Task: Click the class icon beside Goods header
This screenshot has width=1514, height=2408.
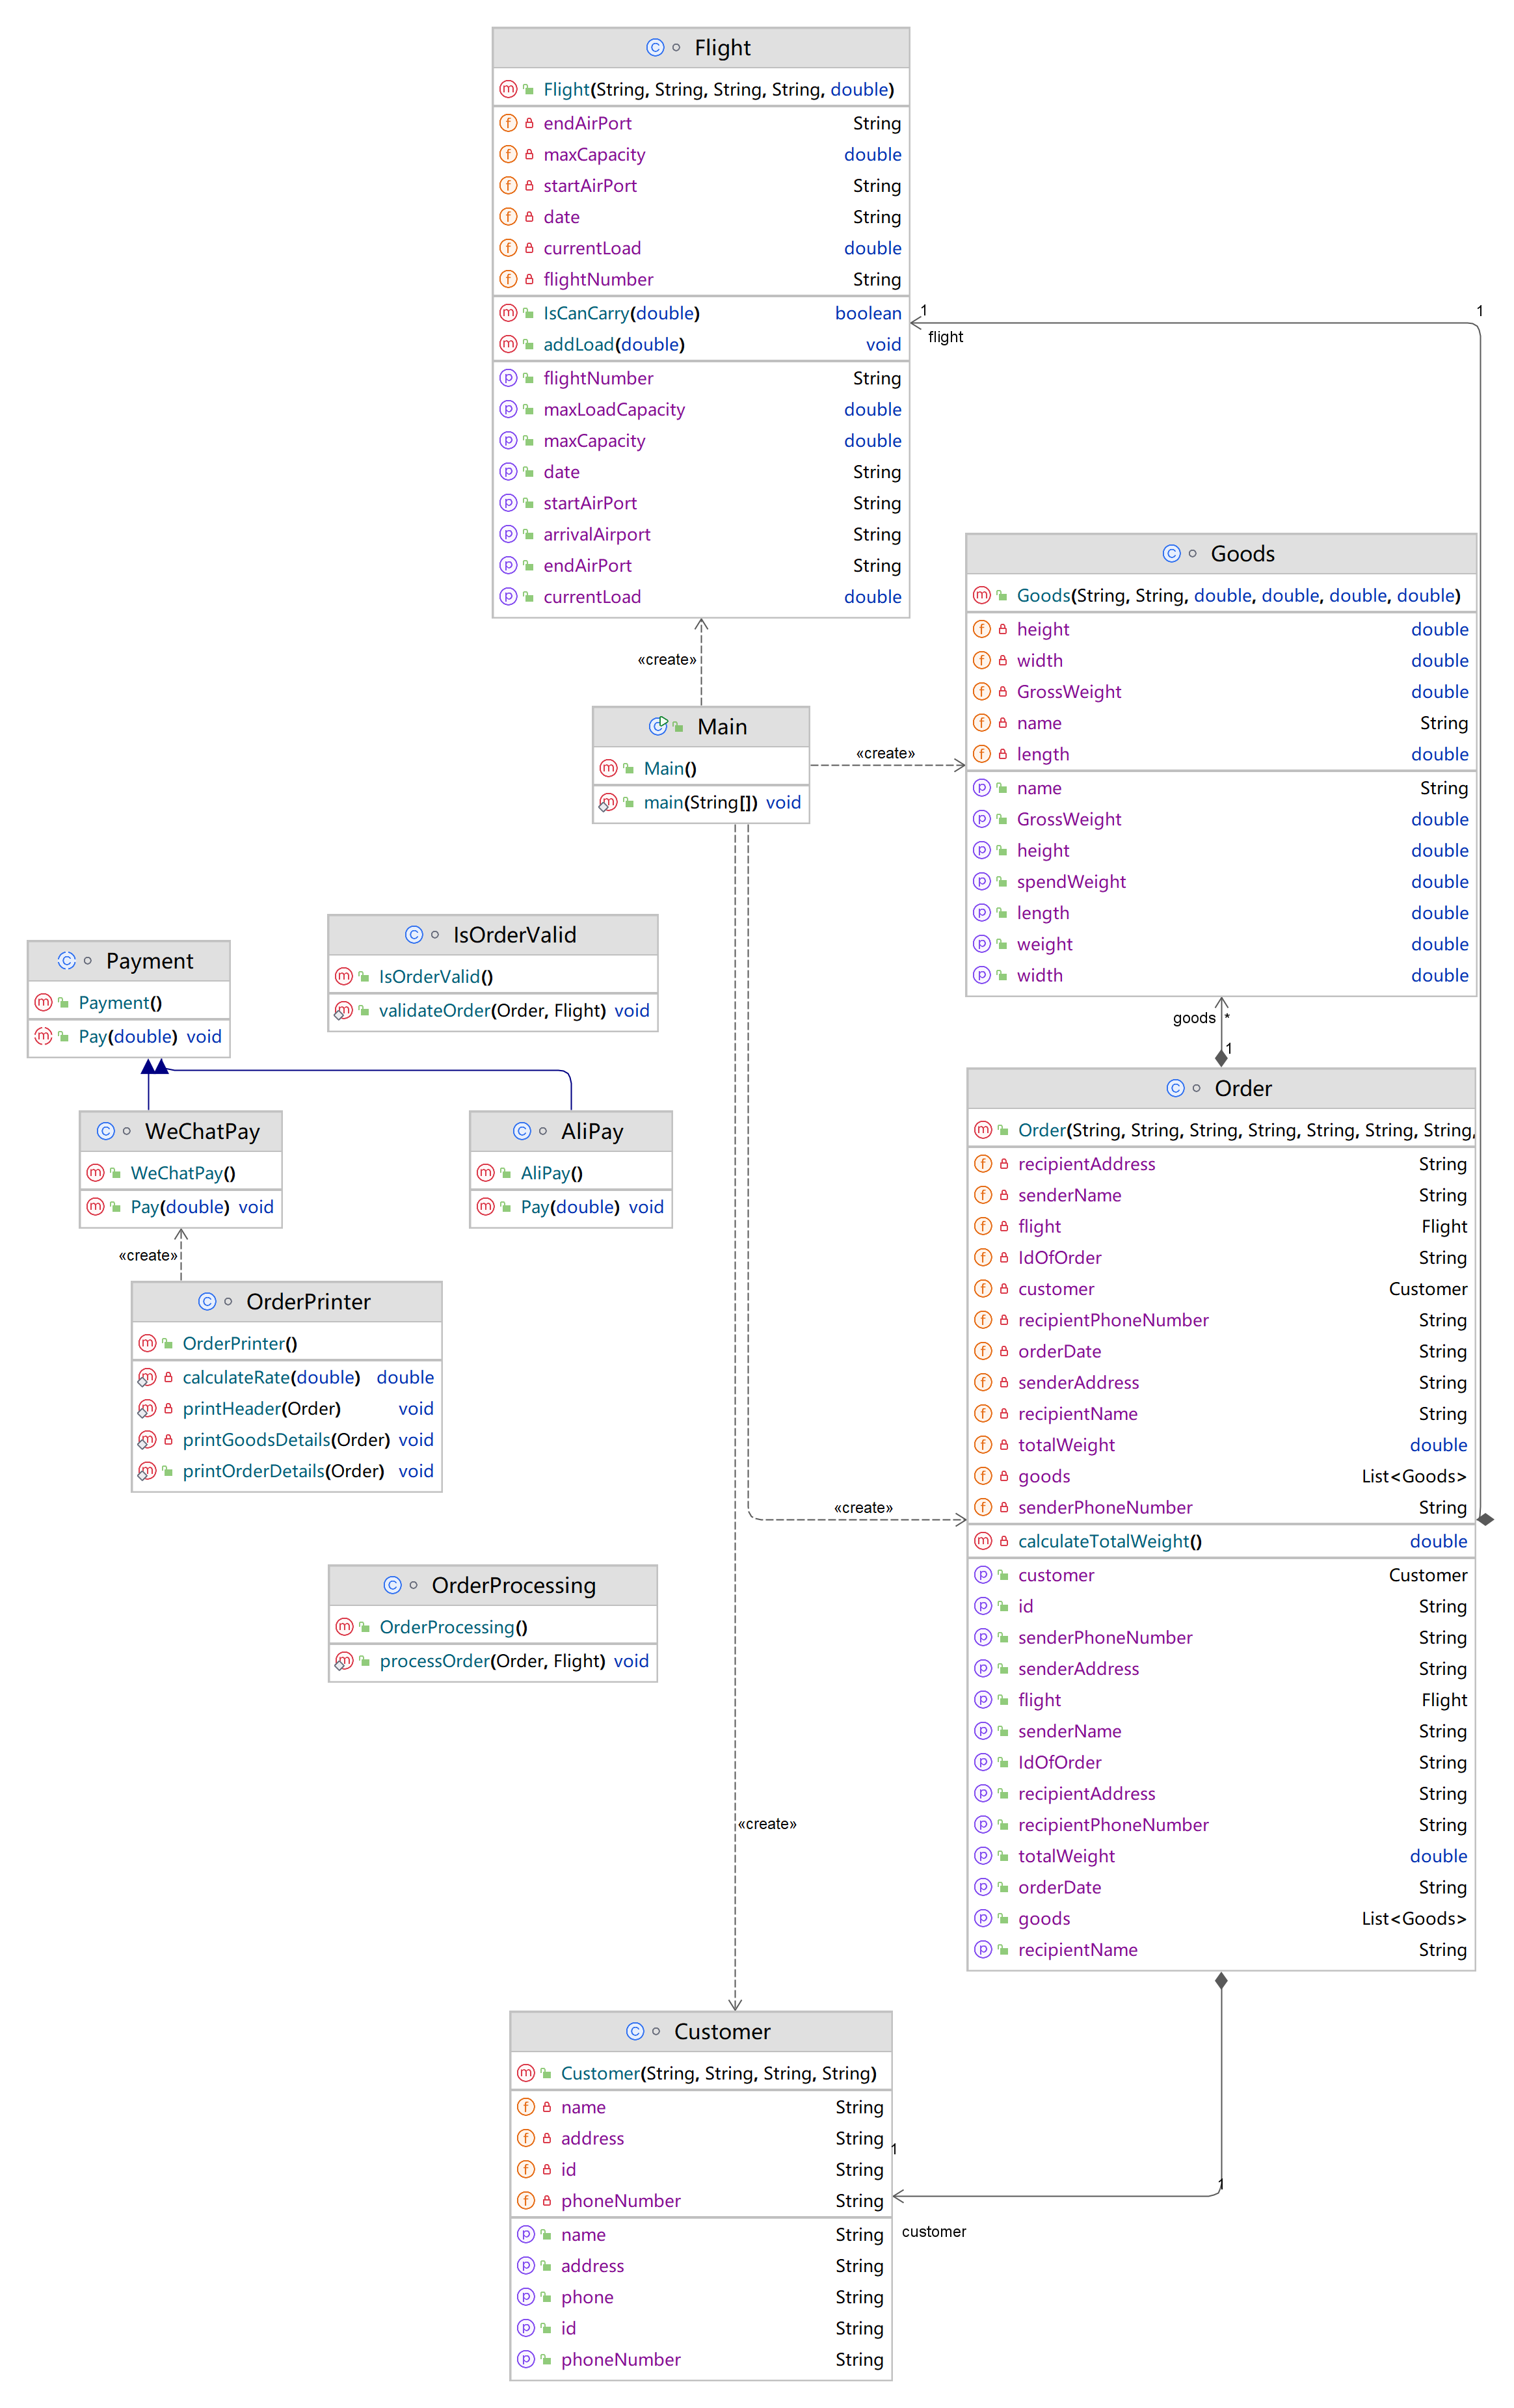Action: pyautogui.click(x=1171, y=553)
